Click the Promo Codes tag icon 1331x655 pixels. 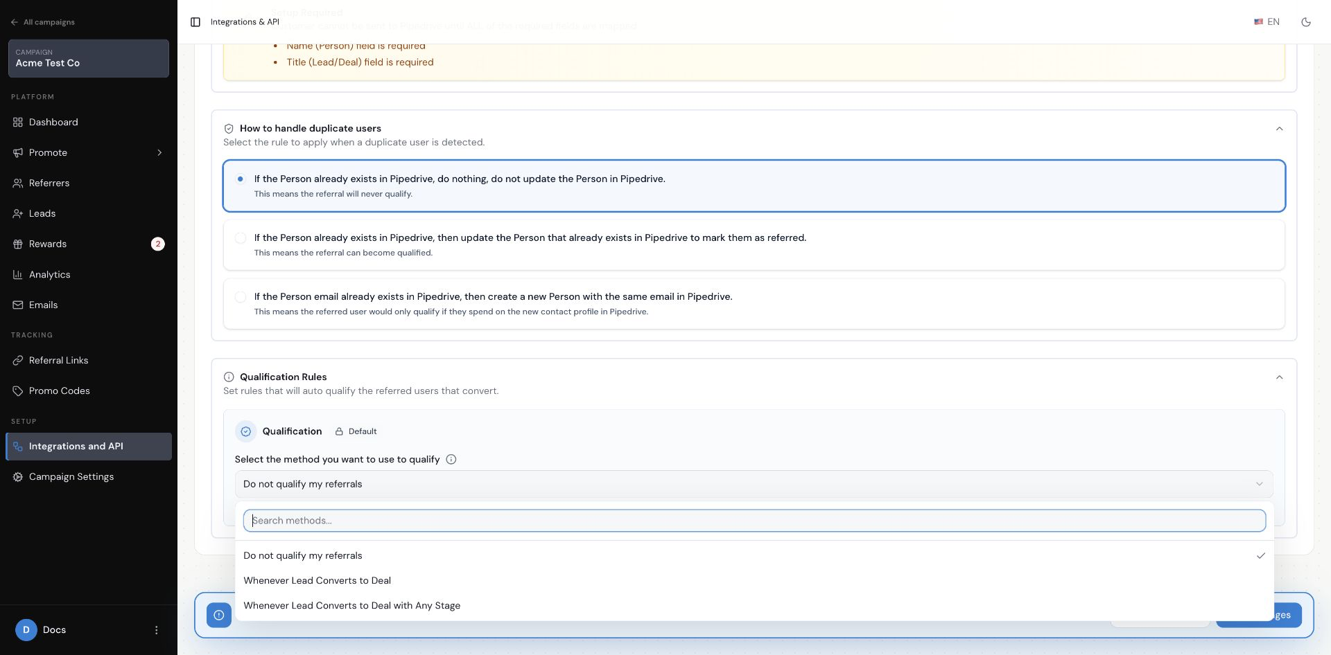click(x=18, y=391)
